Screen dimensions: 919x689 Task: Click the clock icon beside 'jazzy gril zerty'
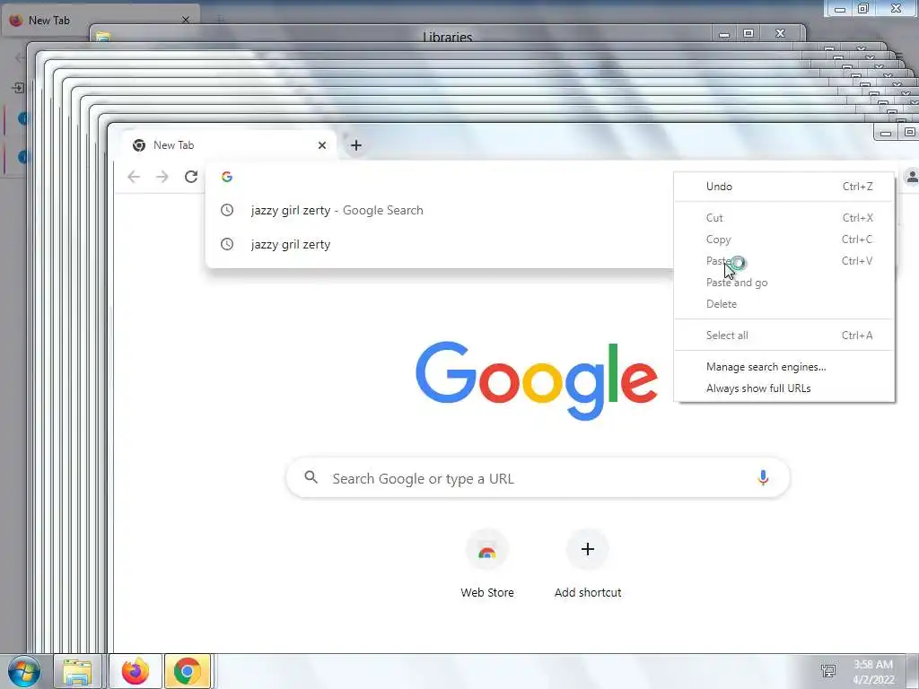pyautogui.click(x=227, y=244)
